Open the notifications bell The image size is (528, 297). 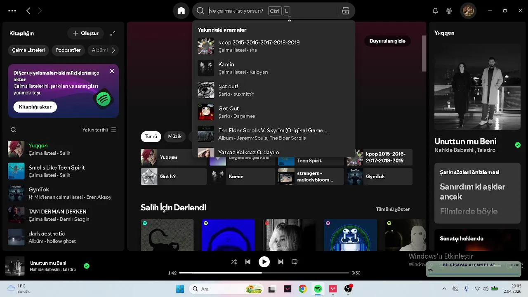(x=435, y=11)
